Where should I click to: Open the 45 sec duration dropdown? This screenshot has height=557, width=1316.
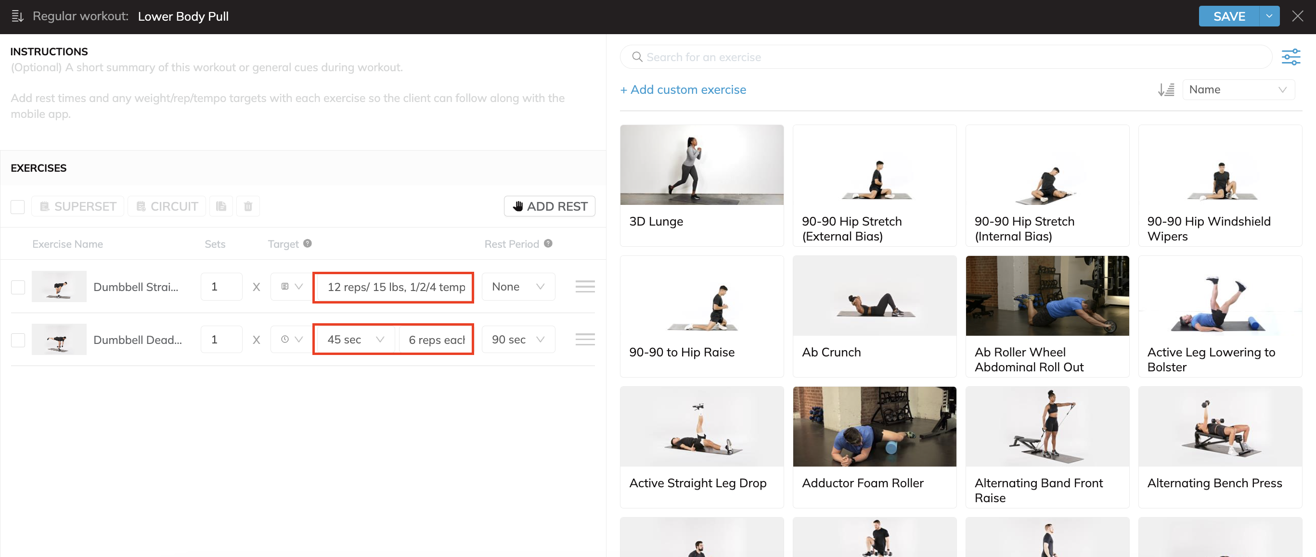pos(355,340)
